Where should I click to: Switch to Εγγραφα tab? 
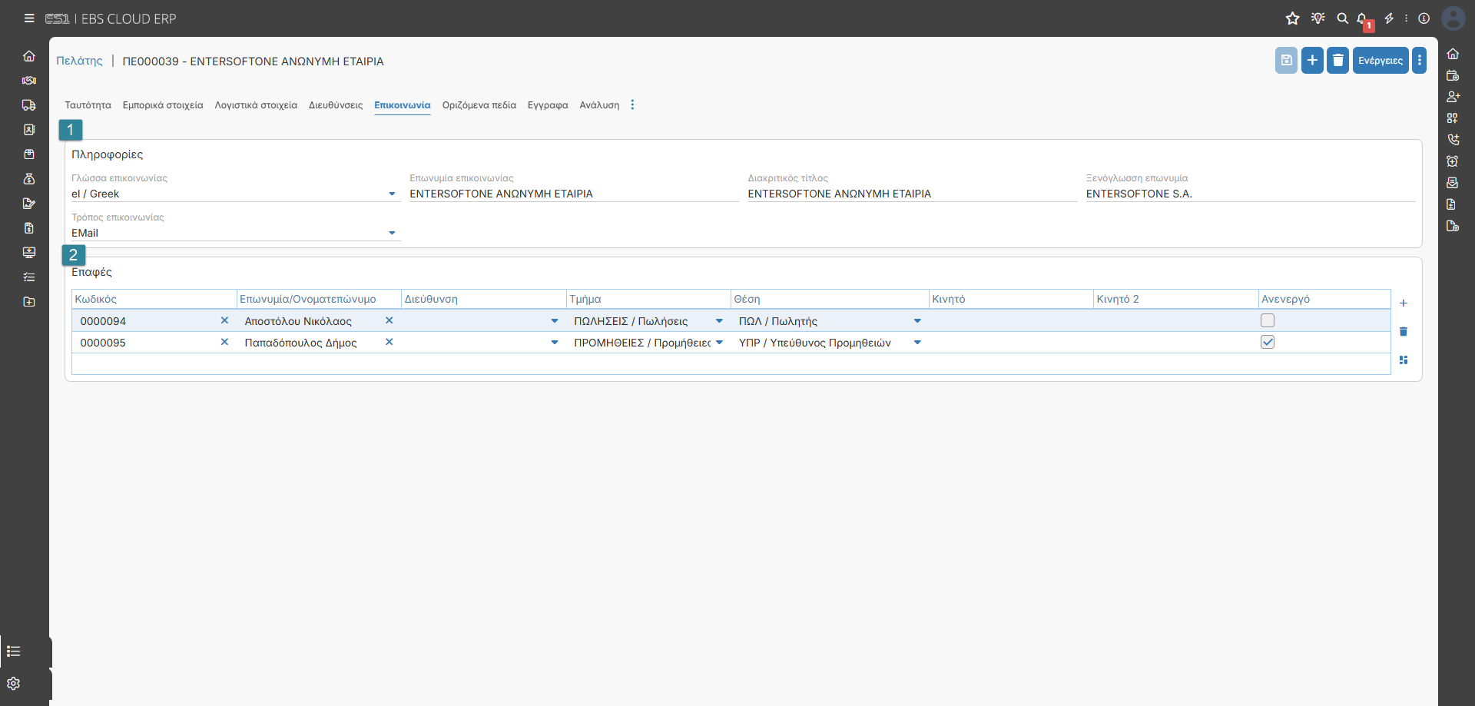(548, 105)
